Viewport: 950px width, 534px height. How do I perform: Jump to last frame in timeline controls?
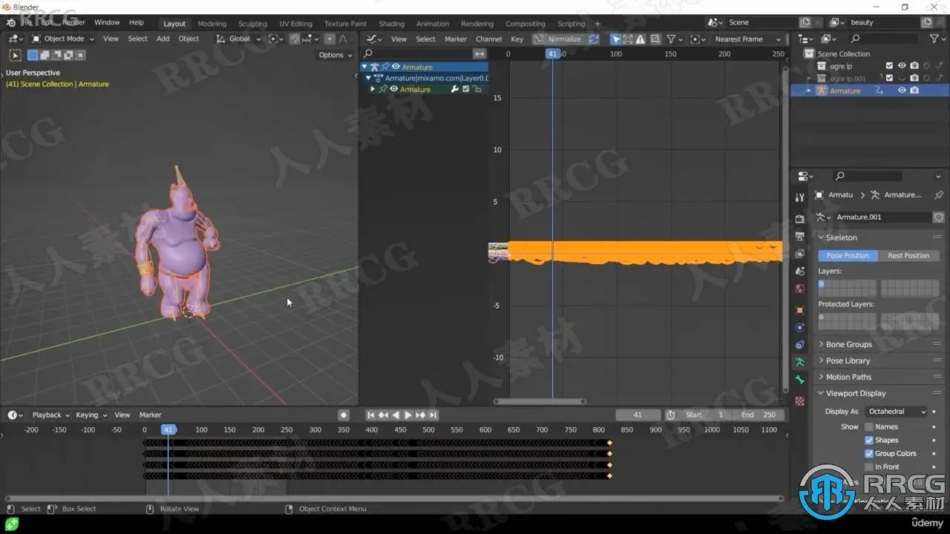[433, 415]
